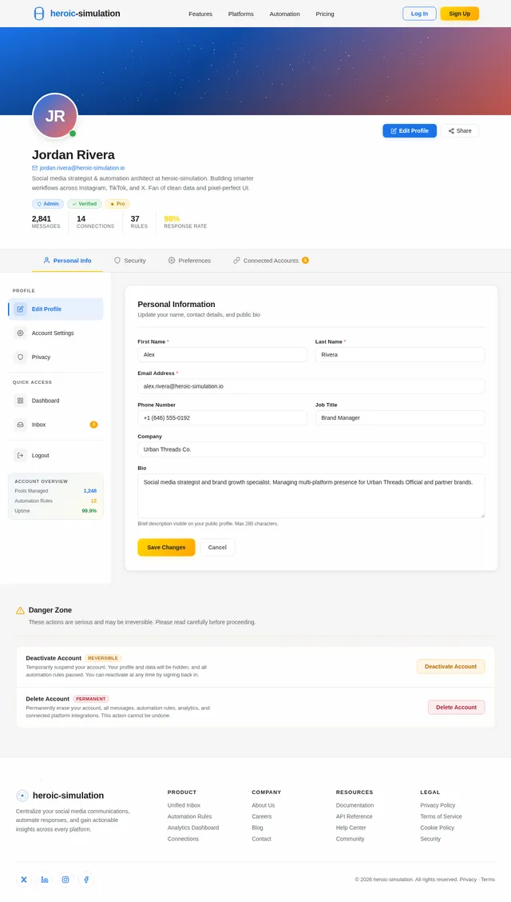
Task: Open the Connected Accounts tab
Action: tap(271, 261)
